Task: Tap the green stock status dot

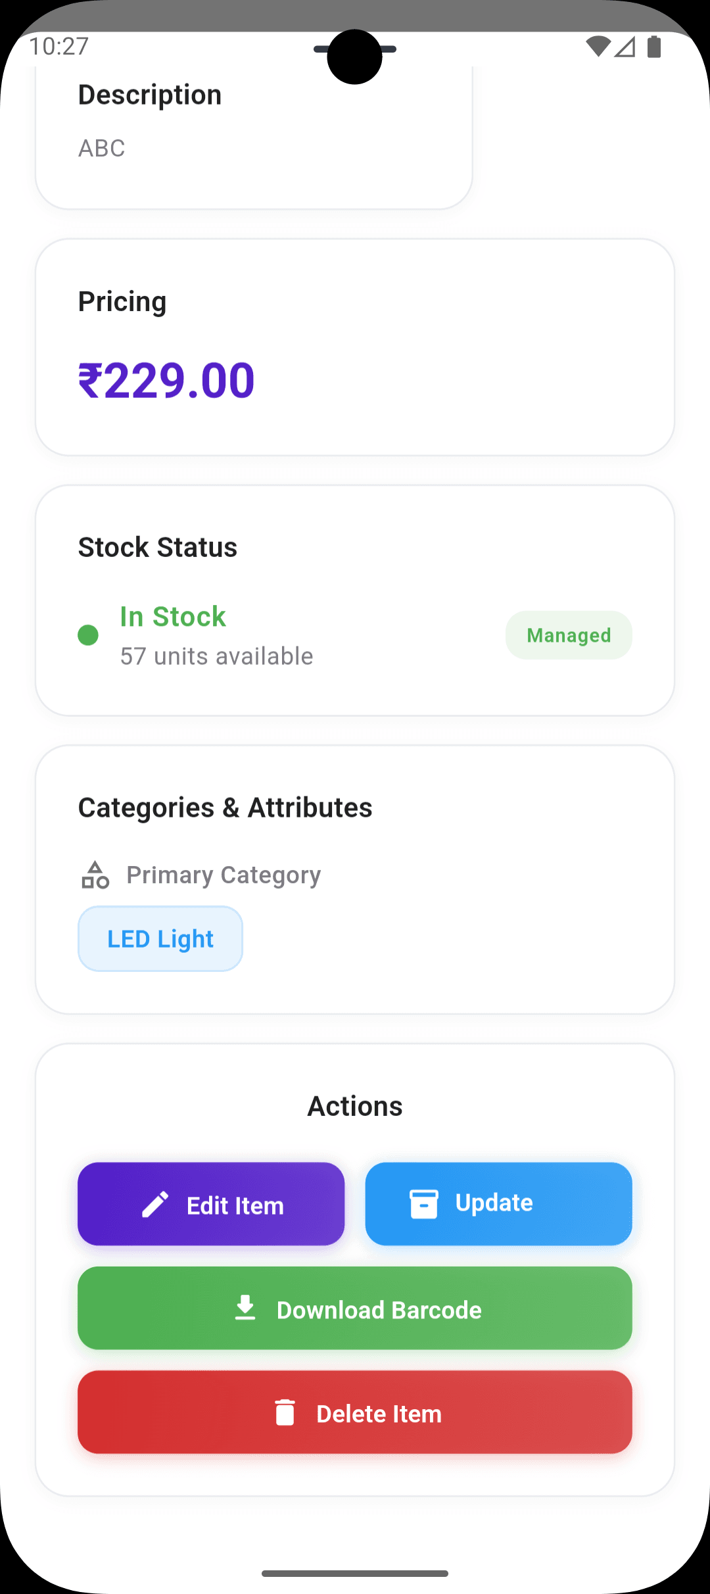Action: click(88, 635)
